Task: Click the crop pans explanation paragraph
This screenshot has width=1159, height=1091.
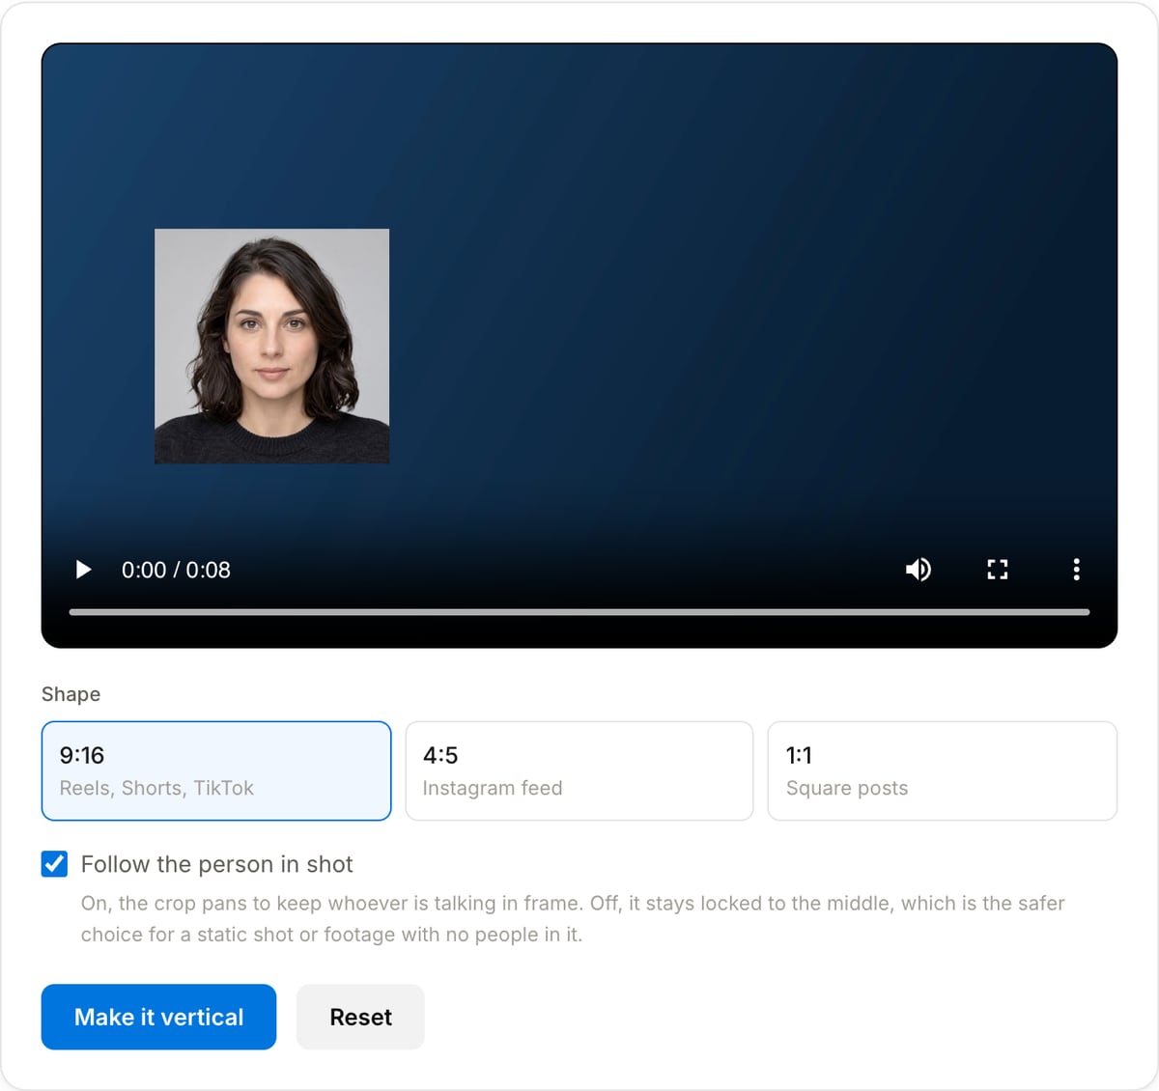Action: coord(573,918)
